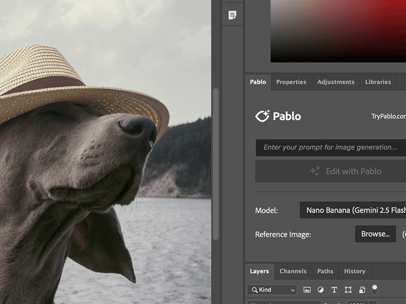Filter Layers panel for shape layers

click(349, 290)
